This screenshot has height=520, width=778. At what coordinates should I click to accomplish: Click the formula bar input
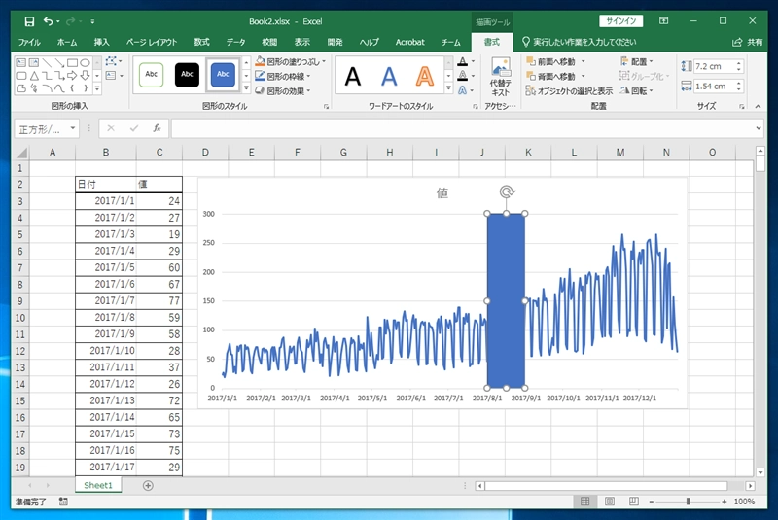click(x=463, y=128)
